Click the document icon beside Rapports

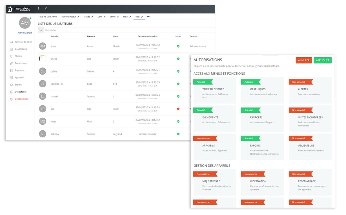11,71
